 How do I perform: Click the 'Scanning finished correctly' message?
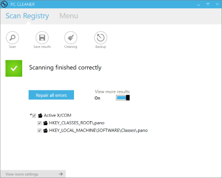tap(65, 68)
